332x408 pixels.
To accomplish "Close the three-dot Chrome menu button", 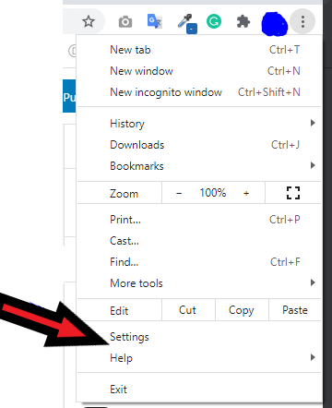I will click(302, 21).
